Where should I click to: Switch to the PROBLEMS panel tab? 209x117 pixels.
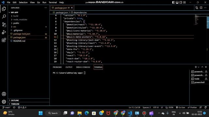click(57, 67)
